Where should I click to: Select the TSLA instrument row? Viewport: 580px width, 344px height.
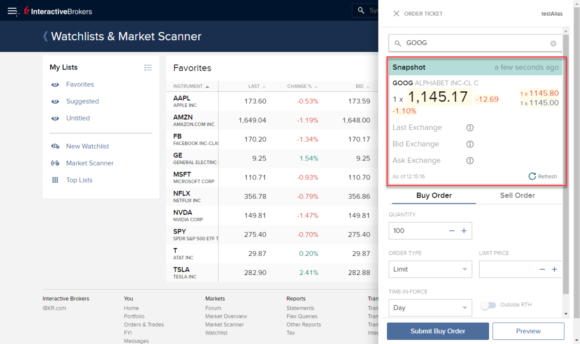click(x=272, y=273)
